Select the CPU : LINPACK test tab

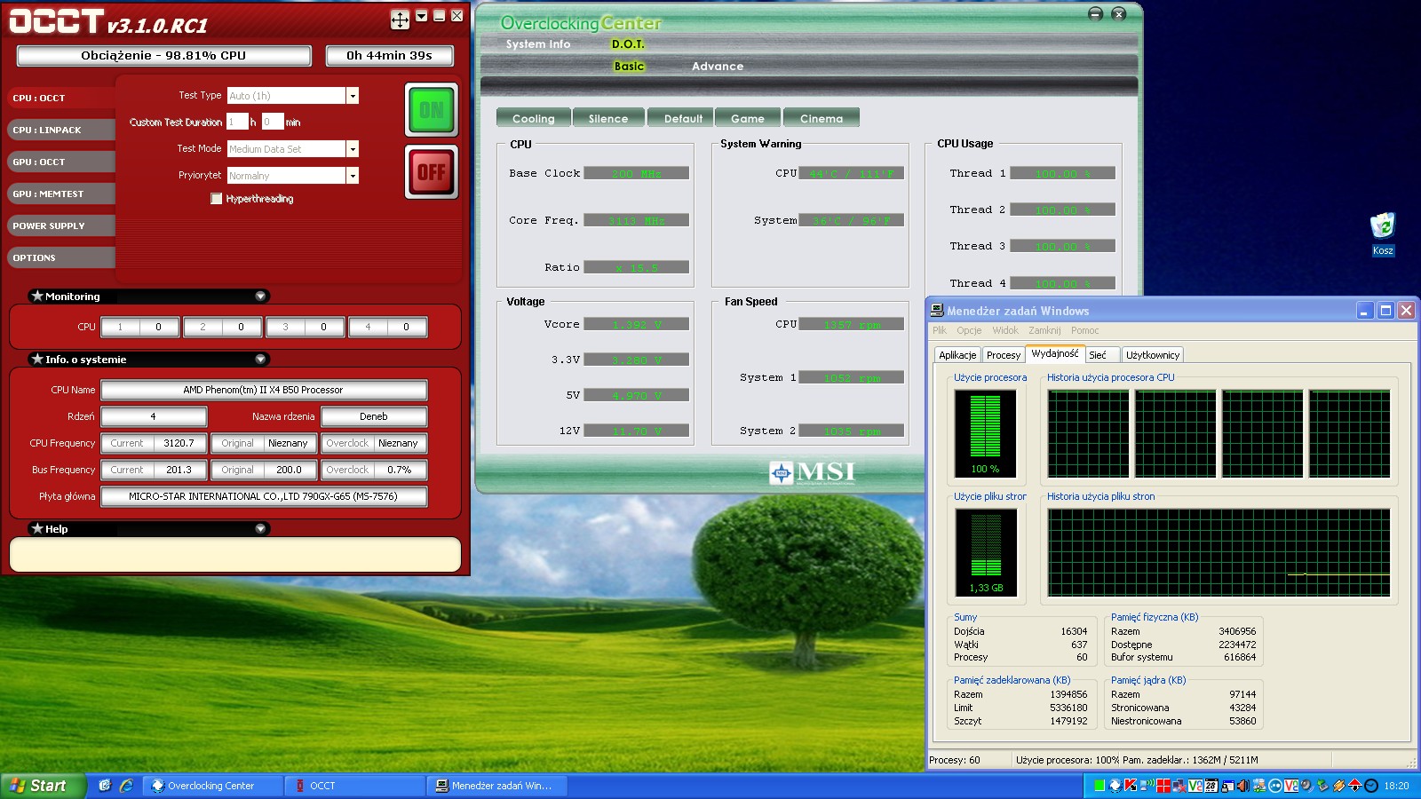[x=61, y=130]
